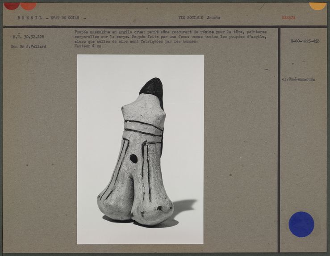This screenshot has height=256, width=330.
Task: Select the orange dot in top-right corner
Action: [317, 6]
